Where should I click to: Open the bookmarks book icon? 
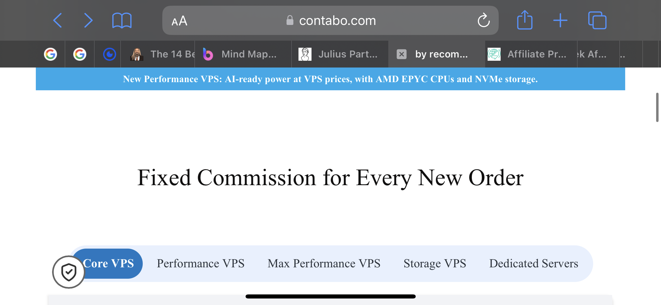(122, 20)
